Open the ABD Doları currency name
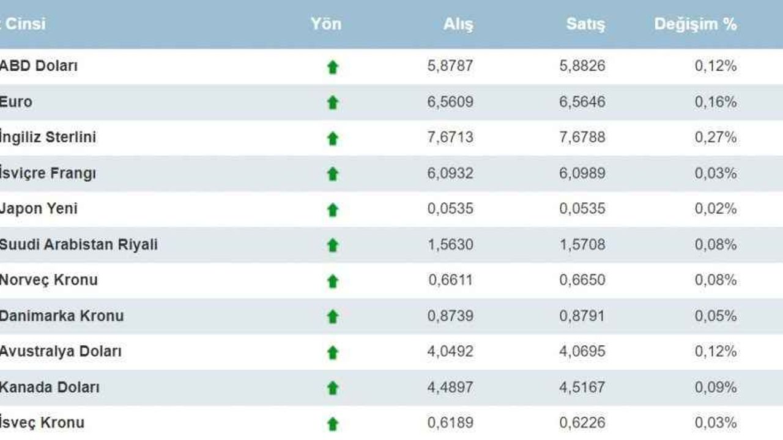This screenshot has height=440, width=783. coord(39,66)
